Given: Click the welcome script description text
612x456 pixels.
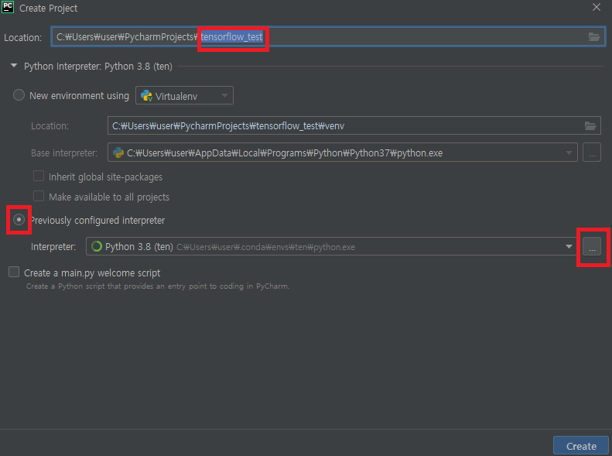Looking at the screenshot, I should pos(158,286).
